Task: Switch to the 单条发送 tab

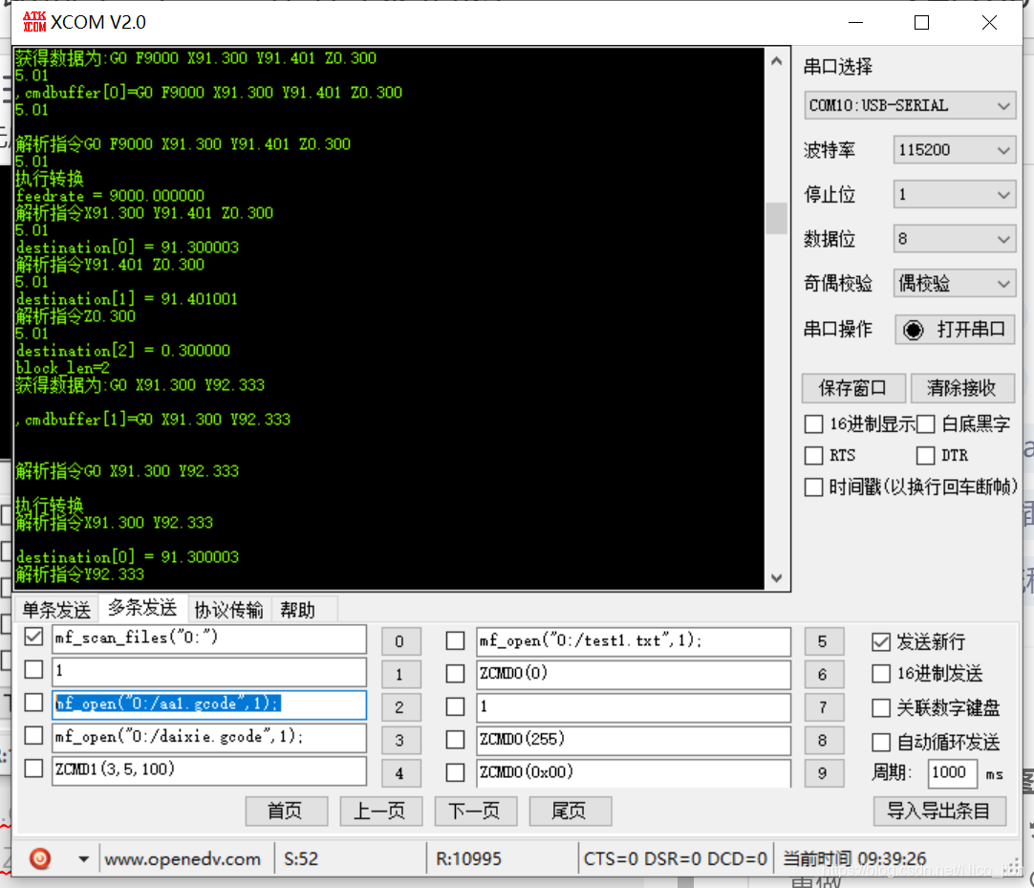Action: 56,610
